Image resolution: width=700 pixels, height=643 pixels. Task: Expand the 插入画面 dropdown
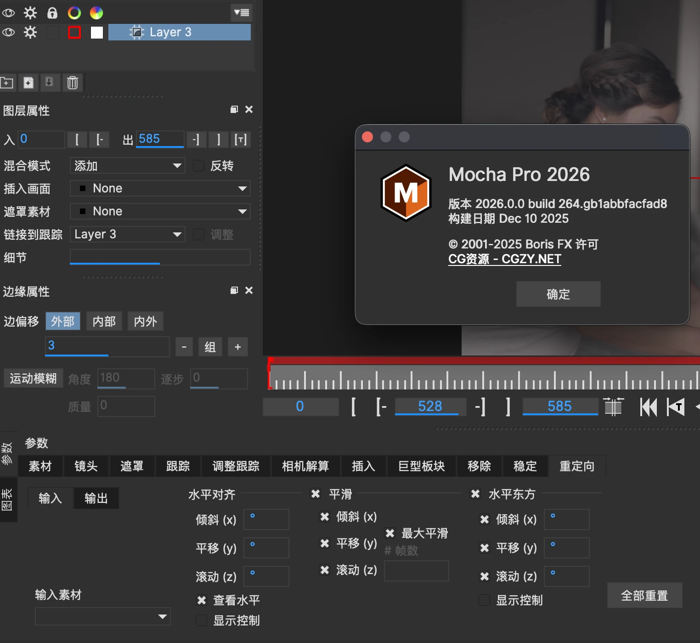[x=160, y=188]
